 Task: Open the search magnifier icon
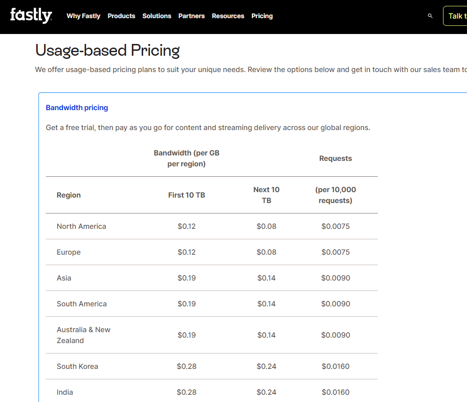pos(430,16)
